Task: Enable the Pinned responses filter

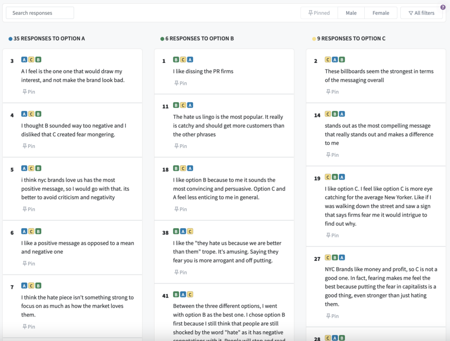Action: tap(319, 12)
